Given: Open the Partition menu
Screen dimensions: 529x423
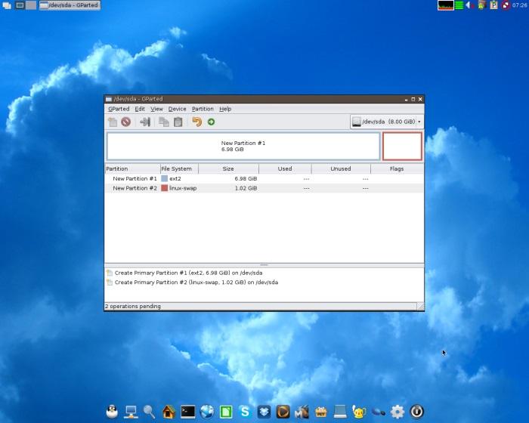Looking at the screenshot, I should coord(203,109).
